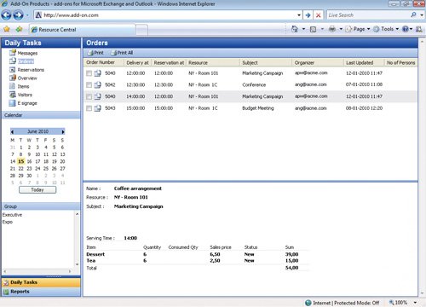Click the Home icon in command bar
Viewport: 426px width, 307px height.
pos(295,29)
